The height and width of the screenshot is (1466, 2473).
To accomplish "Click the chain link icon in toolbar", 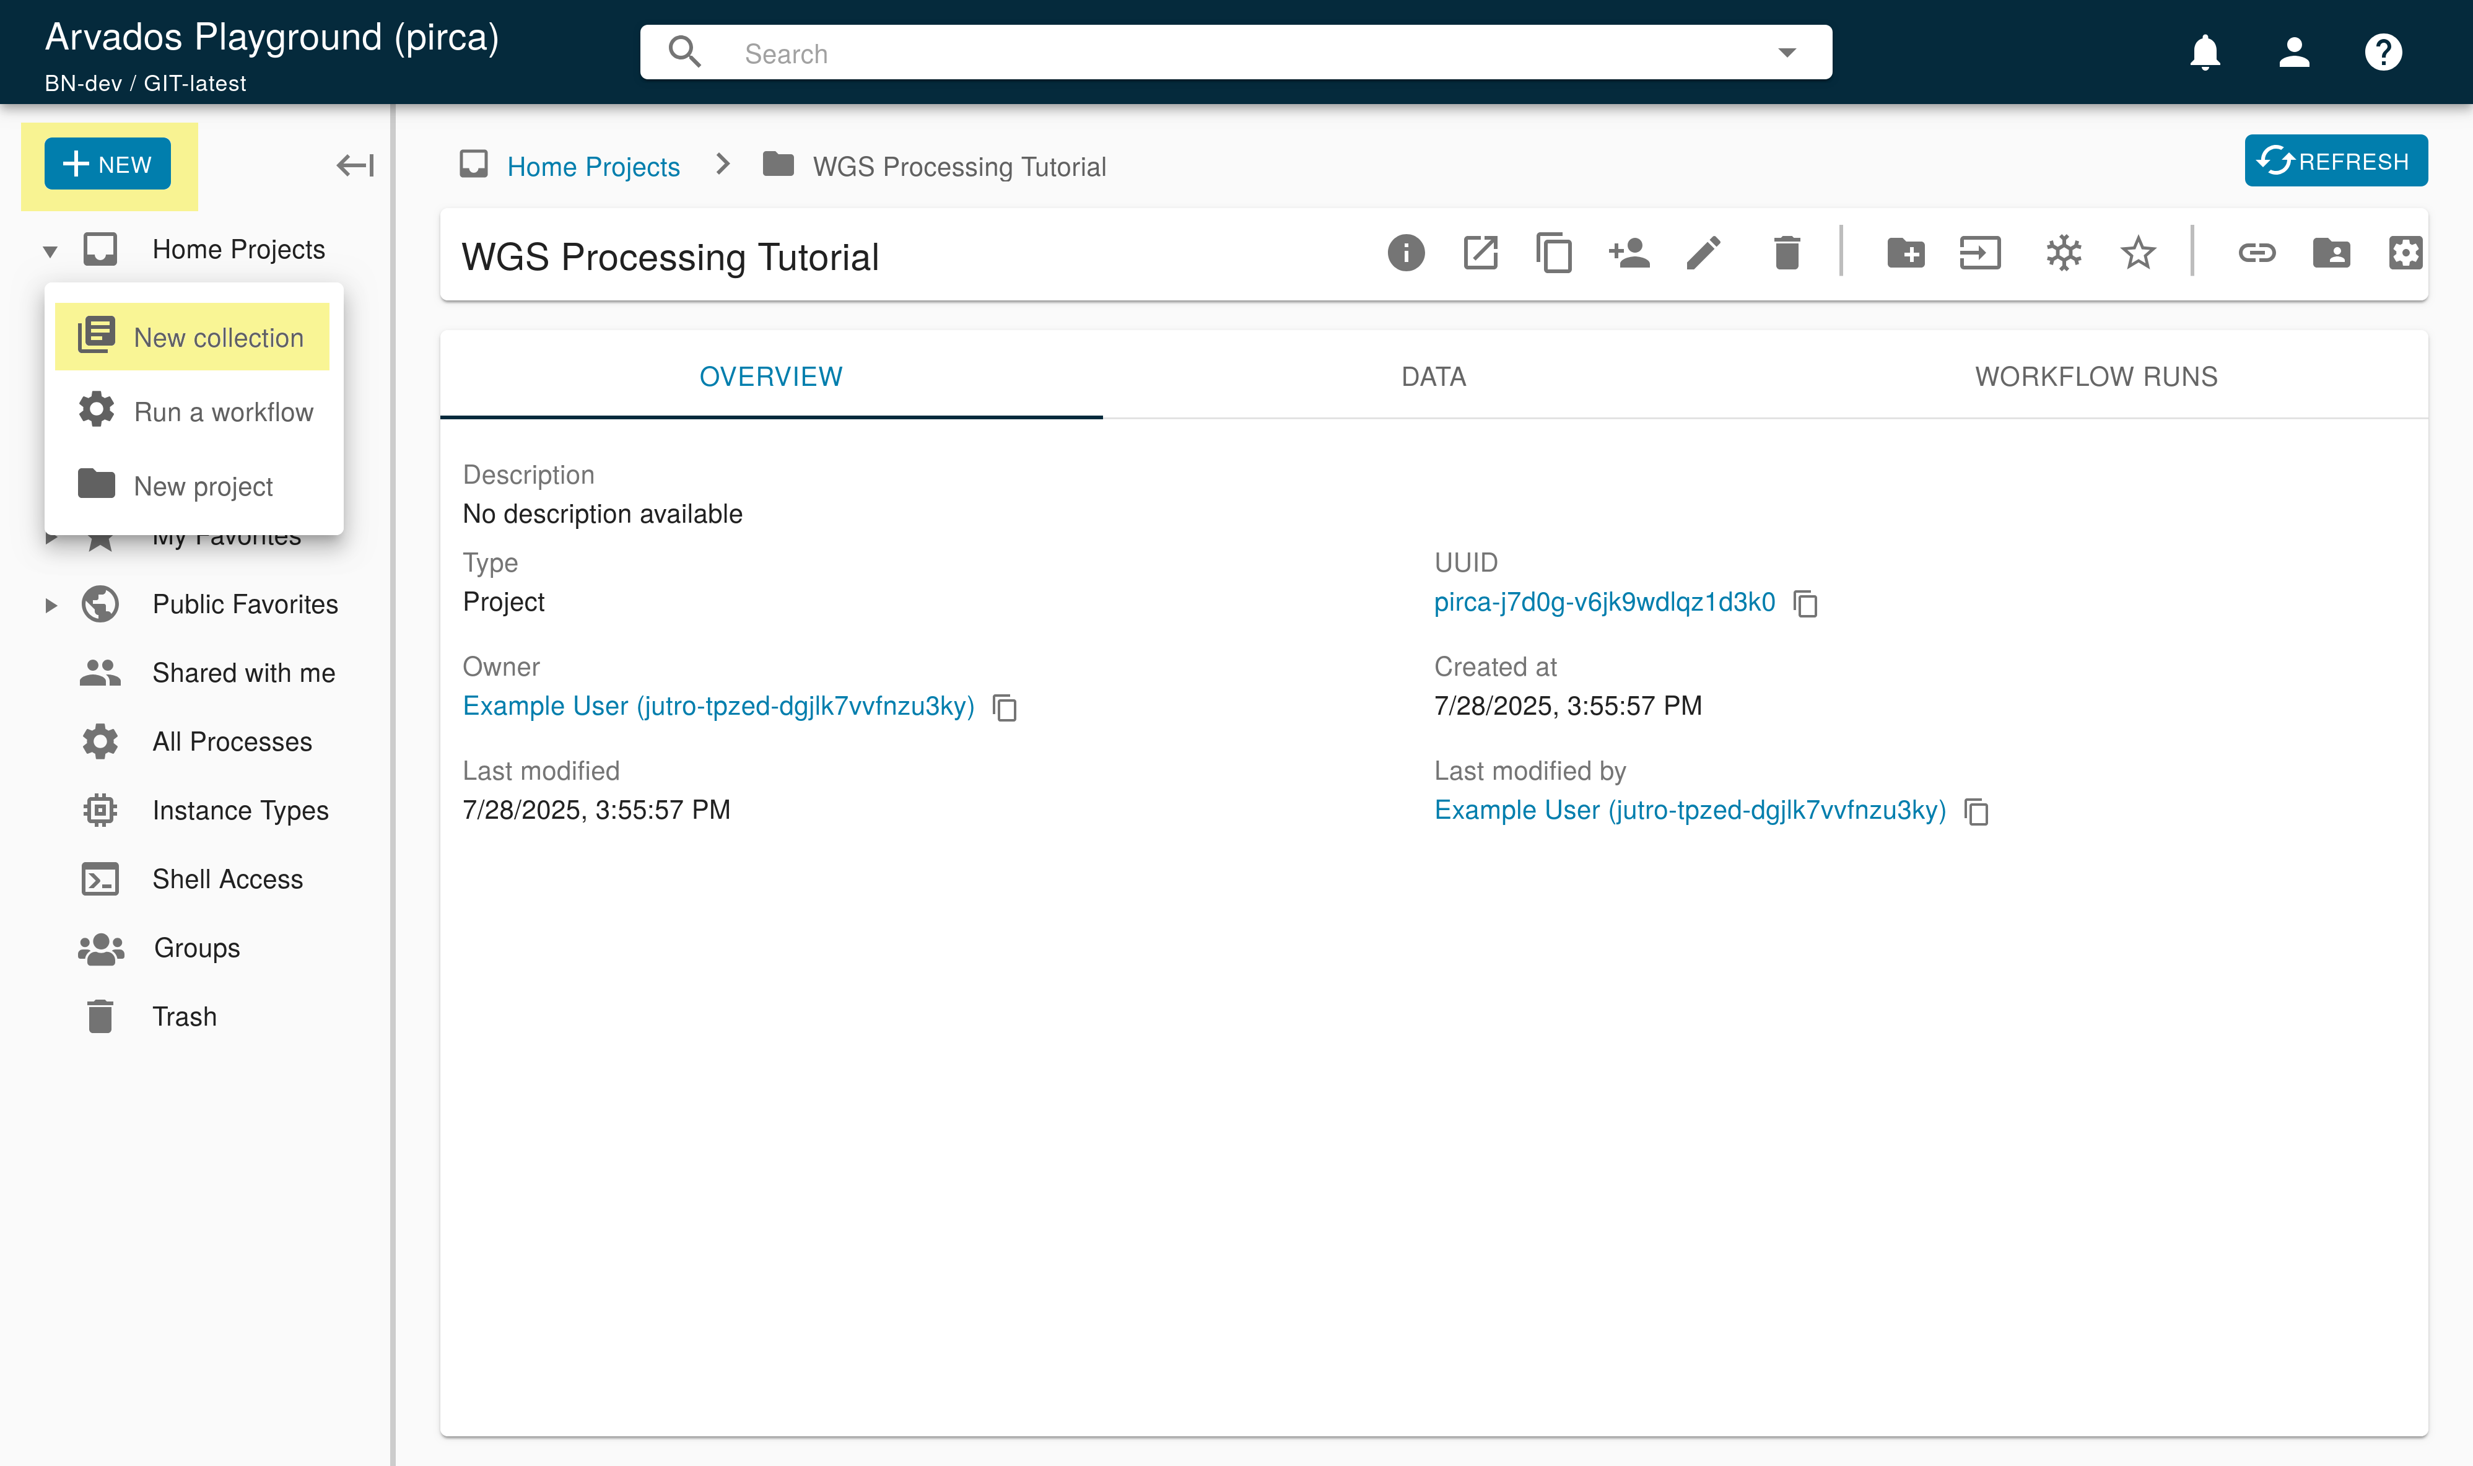I will pos(2256,253).
